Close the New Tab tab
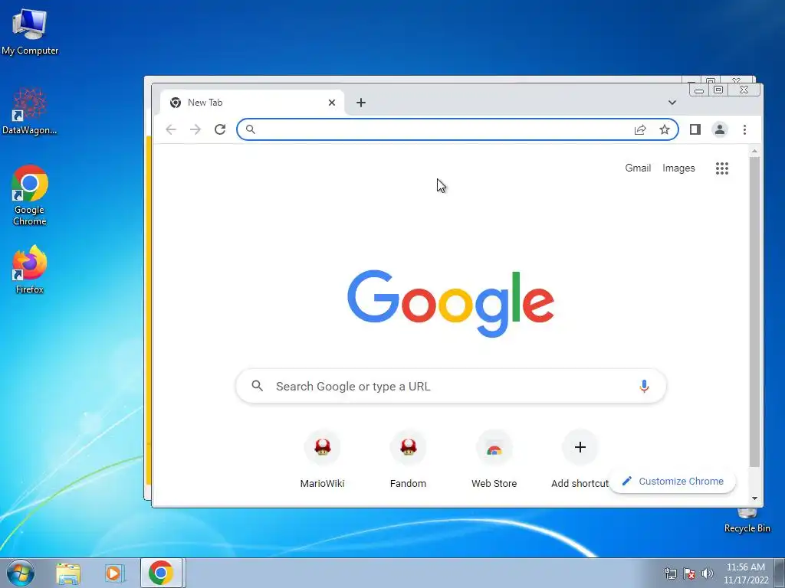Screen dimensions: 785x588 [331, 103]
